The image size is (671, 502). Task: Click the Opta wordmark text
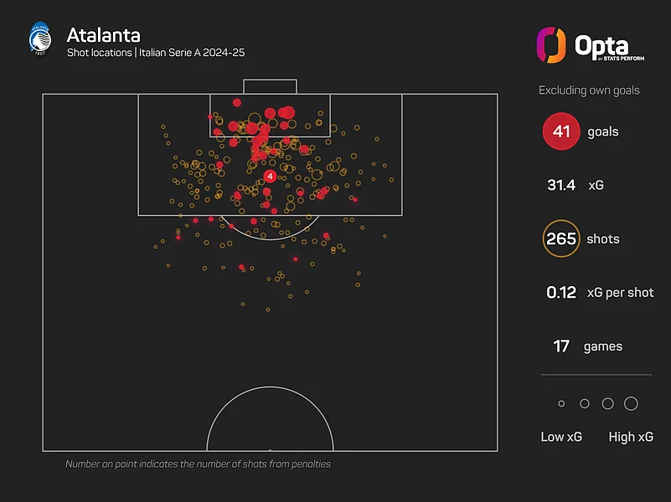(601, 45)
